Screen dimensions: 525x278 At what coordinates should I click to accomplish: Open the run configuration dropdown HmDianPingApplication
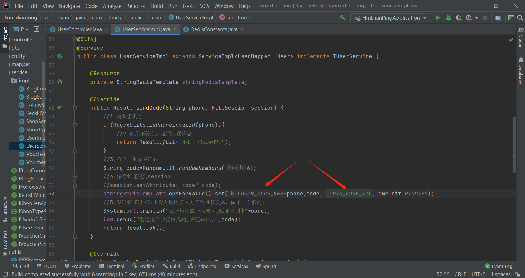pos(390,18)
